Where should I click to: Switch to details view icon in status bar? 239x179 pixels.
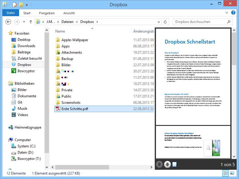pyautogui.click(x=226, y=173)
